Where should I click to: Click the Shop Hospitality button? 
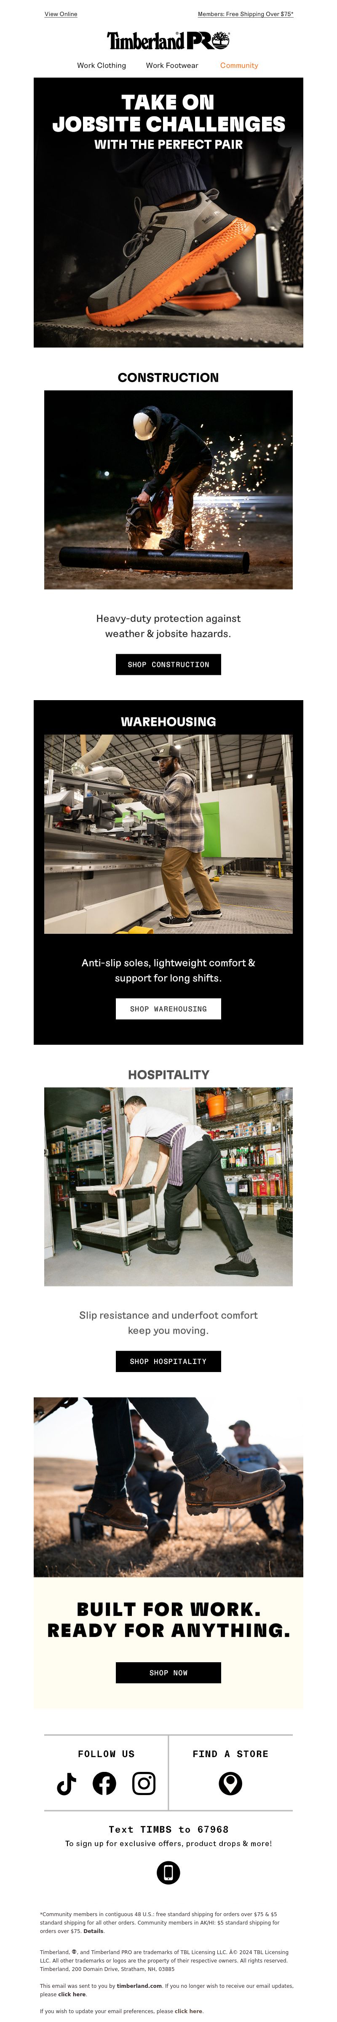(168, 1361)
